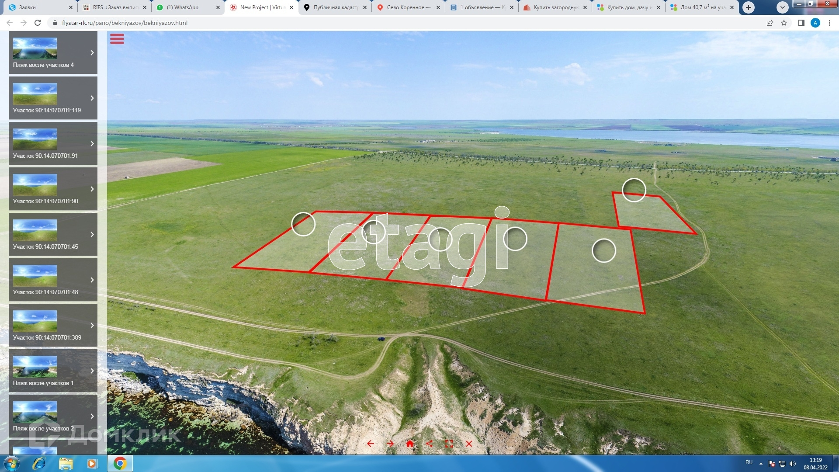Screen dimensions: 839x472
Task: Open the Пляж возле участков 1 thumbnail
Action: [x=35, y=366]
